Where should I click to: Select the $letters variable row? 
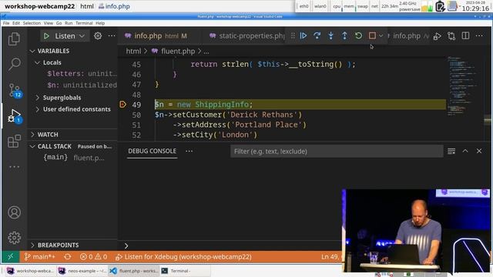point(82,74)
